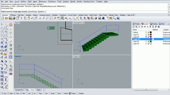Image resolution: width=170 pixels, height=95 pixels.
Task: Select the Circle tool in left sidebar
Action: click(x=2, y=32)
